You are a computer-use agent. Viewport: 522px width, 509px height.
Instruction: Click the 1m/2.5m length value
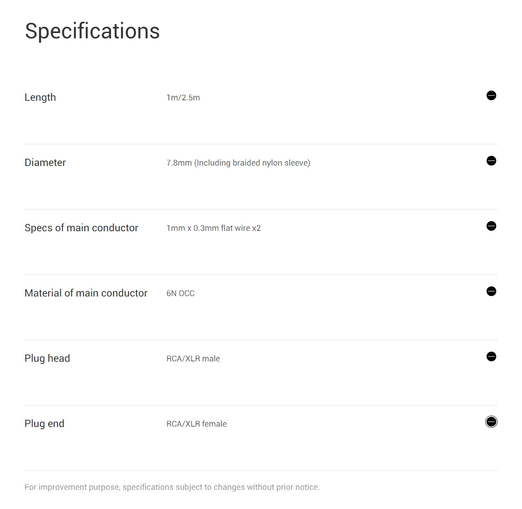[183, 97]
